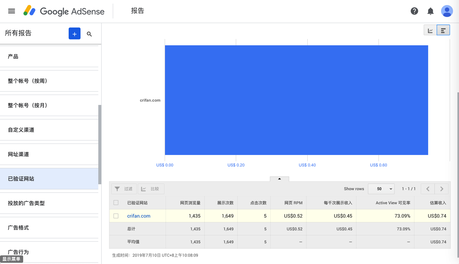Open the 整个帐号（按月） report
The width and height of the screenshot is (459, 264).
click(x=49, y=105)
